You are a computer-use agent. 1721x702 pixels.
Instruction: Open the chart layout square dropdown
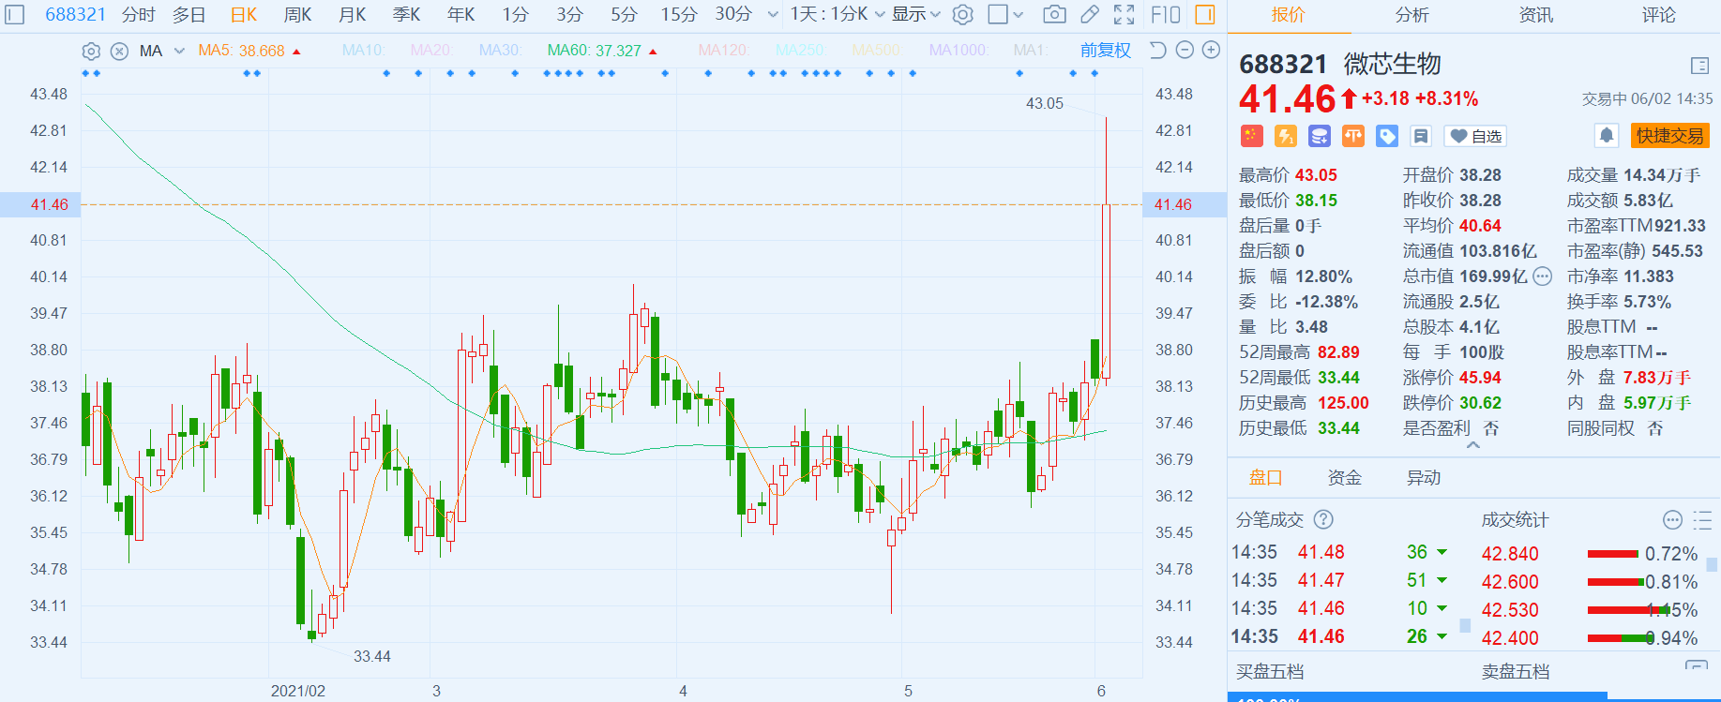(1005, 14)
